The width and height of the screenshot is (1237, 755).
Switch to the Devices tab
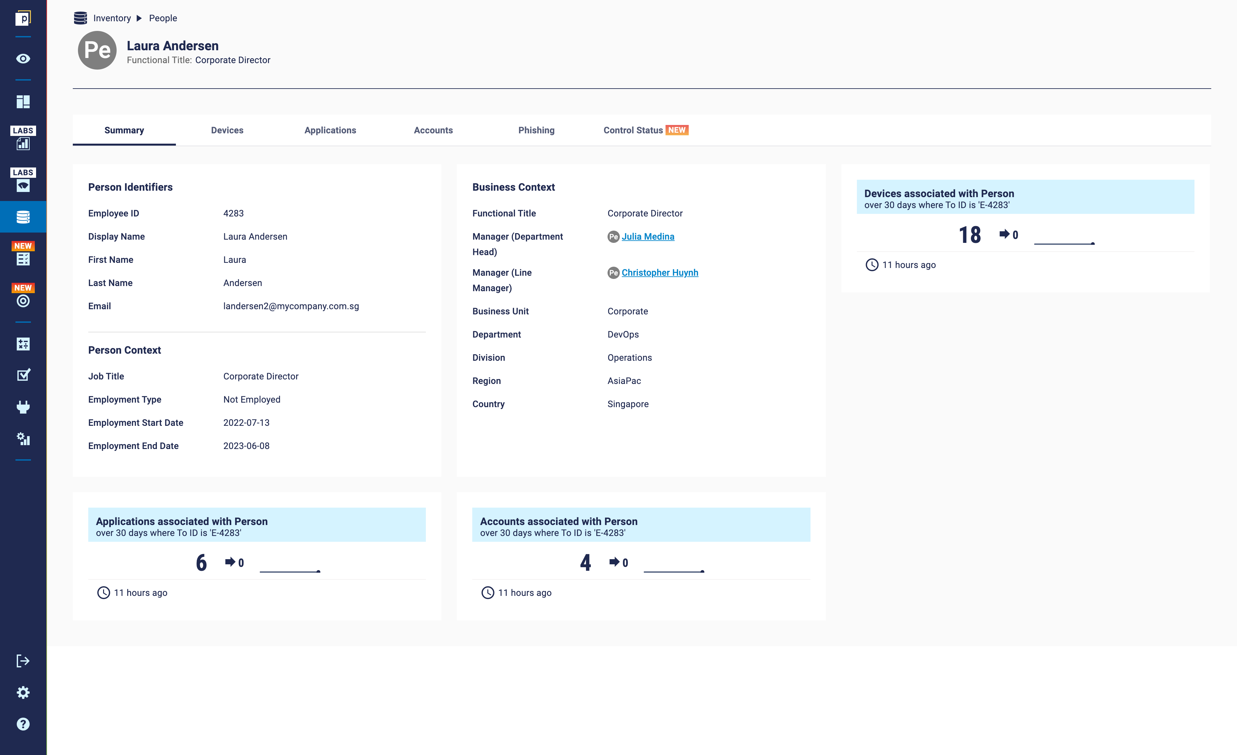pyautogui.click(x=227, y=130)
